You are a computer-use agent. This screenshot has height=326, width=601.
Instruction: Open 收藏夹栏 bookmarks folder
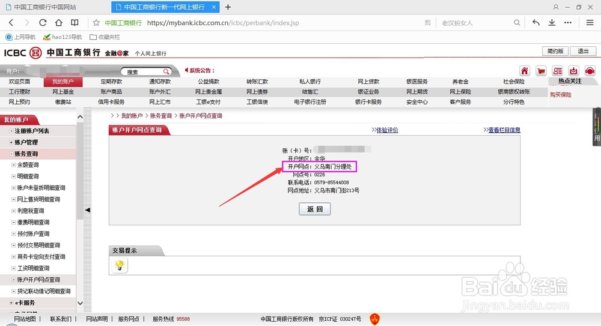(x=105, y=37)
